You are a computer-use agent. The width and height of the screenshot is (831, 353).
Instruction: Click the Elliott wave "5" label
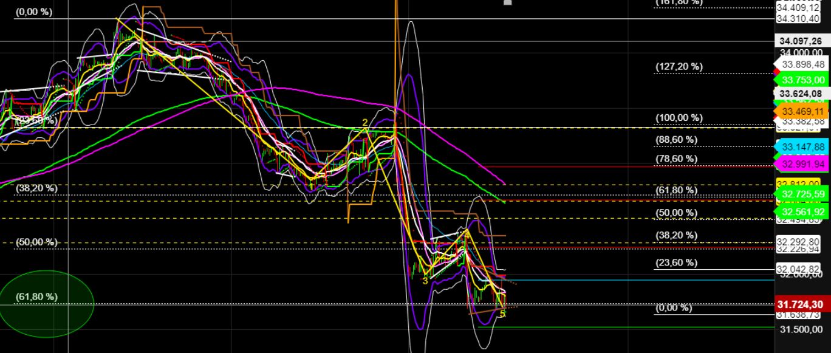502,314
